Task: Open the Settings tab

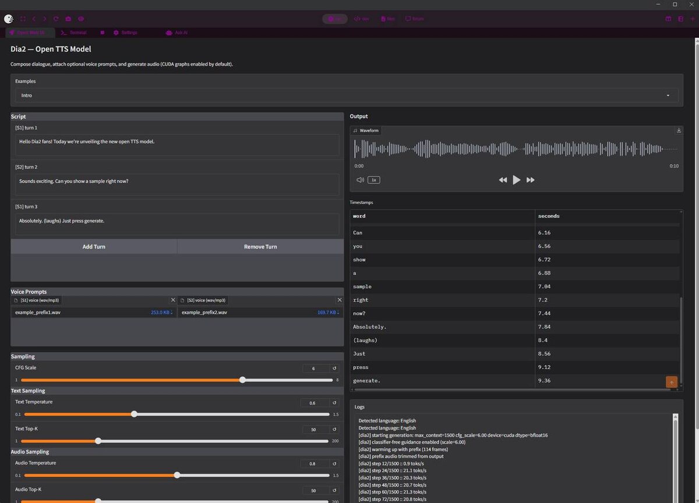Action: coord(125,33)
